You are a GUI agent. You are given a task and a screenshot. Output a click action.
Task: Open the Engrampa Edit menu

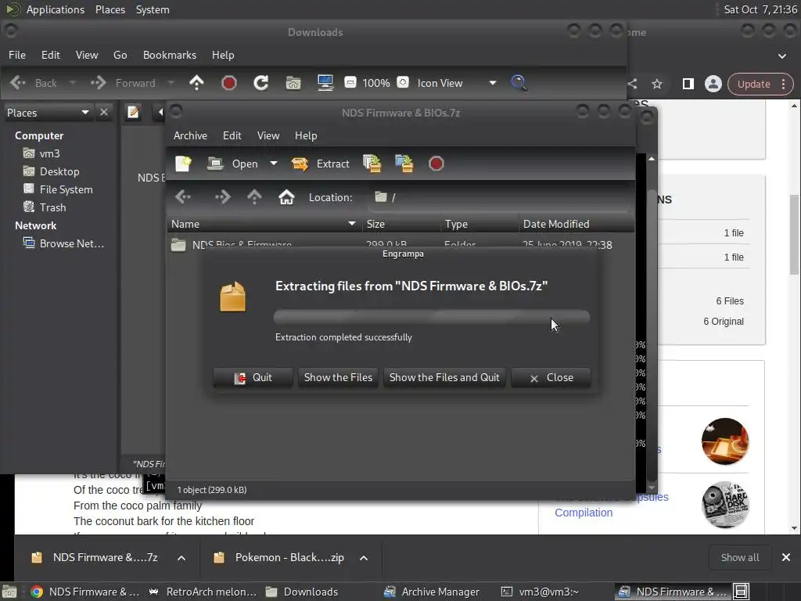pos(232,135)
